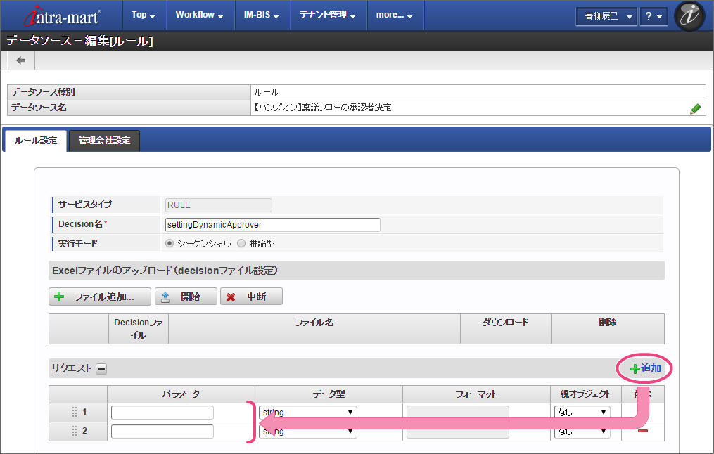
Task: Click the drag handle of row 2
Action: click(75, 431)
